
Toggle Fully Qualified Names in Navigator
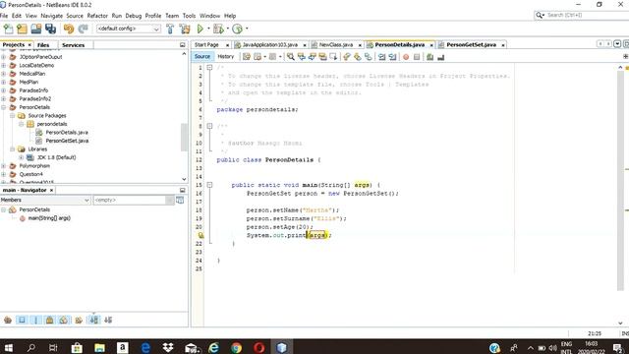tap(79, 320)
